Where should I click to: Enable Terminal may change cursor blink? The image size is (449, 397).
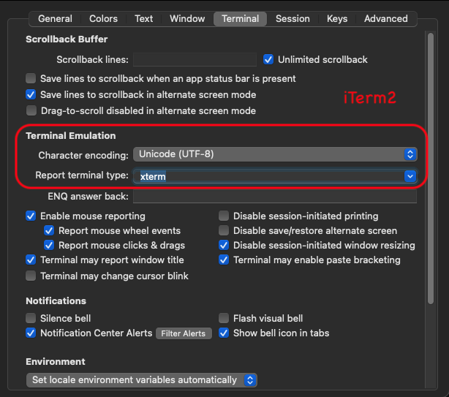(31, 276)
